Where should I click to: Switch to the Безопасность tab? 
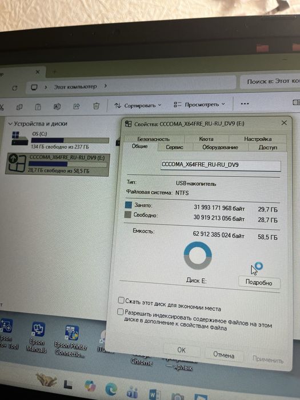point(154,139)
